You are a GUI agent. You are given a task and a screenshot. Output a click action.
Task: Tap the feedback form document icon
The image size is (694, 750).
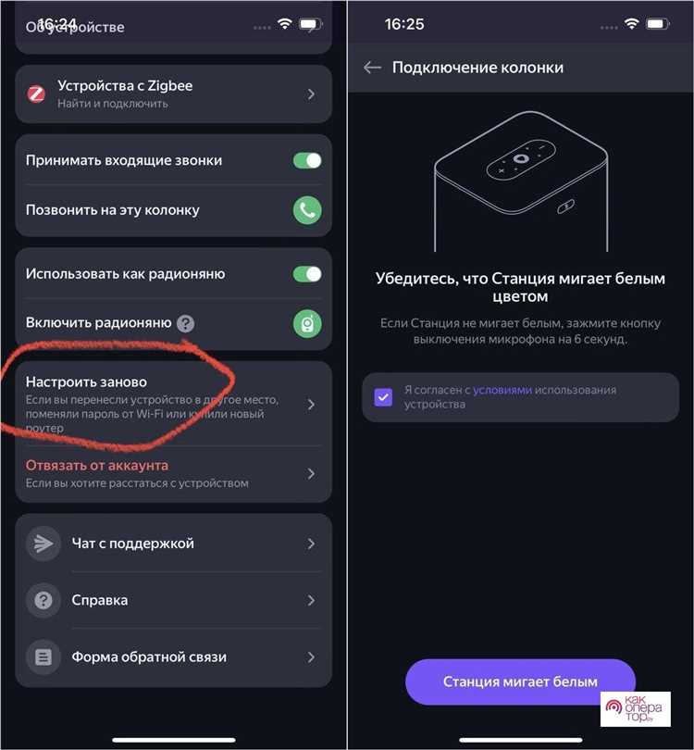click(x=43, y=657)
